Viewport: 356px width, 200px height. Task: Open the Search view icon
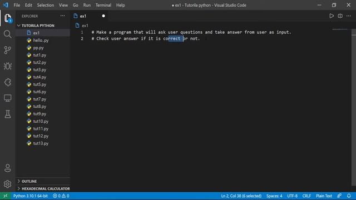point(7,34)
